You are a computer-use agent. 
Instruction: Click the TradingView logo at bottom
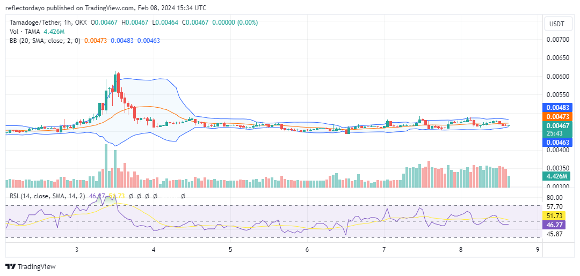30,266
